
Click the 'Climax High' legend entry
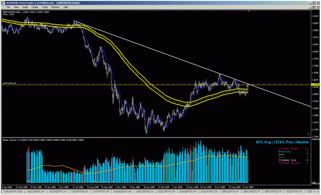[x=288, y=148]
